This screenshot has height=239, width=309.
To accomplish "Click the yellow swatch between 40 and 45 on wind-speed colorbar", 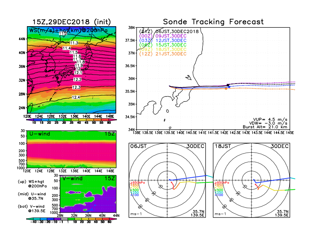I will click(x=83, y=120).
